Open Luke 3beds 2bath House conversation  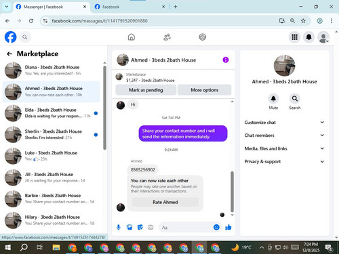pyautogui.click(x=51, y=156)
